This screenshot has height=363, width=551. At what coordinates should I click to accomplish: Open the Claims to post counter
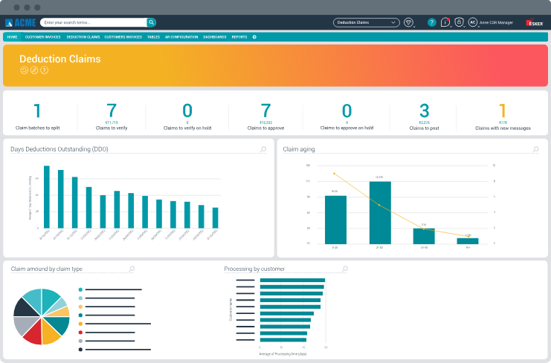pyautogui.click(x=424, y=117)
